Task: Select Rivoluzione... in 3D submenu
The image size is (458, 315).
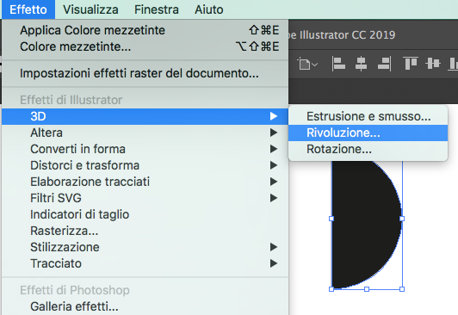Action: (x=368, y=133)
